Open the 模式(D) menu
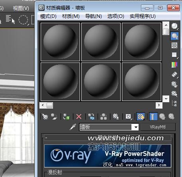Screen dimensions: 182x177 click(x=48, y=16)
